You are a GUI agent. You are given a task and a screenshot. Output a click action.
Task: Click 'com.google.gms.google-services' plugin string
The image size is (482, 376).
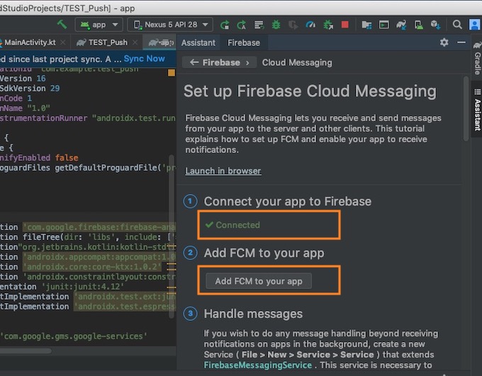[74, 336]
